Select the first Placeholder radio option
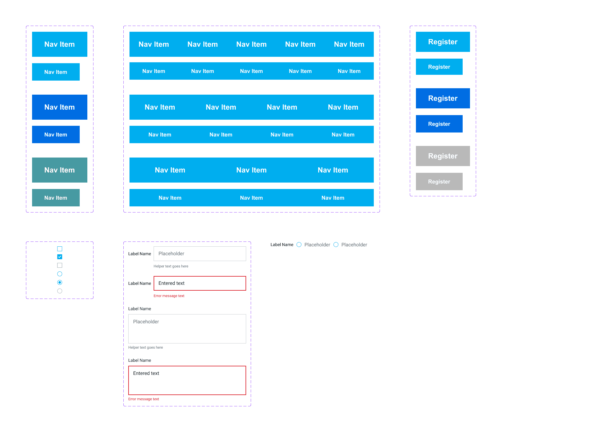This screenshot has height=432, width=601. coord(299,245)
